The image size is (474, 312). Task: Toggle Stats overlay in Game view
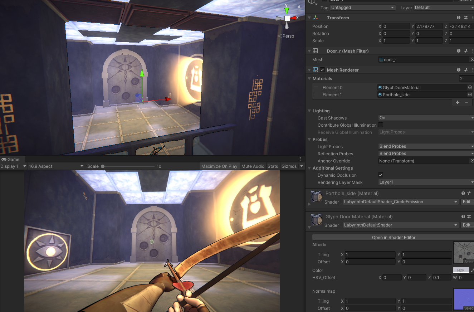pos(273,166)
